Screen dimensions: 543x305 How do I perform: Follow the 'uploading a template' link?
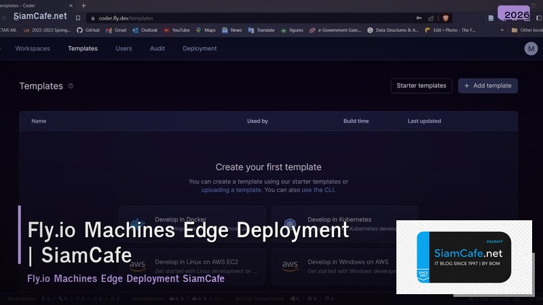coord(231,190)
